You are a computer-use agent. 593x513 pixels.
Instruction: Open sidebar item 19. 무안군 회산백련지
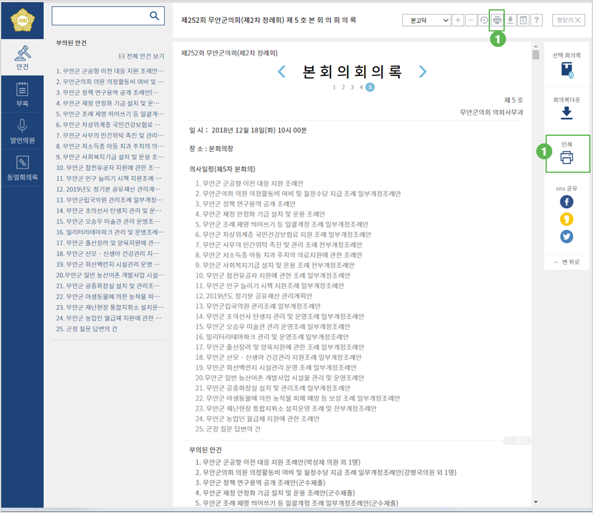tap(108, 264)
